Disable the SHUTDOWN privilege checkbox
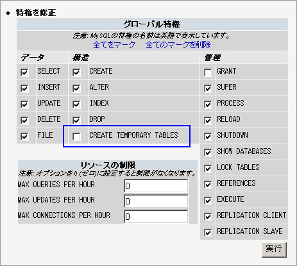This screenshot has height=266, width=297. (x=208, y=137)
